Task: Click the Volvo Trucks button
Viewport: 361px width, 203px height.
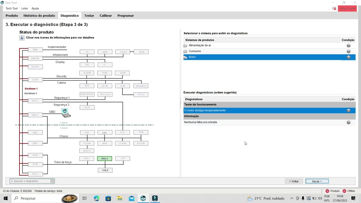Action: pos(347,8)
